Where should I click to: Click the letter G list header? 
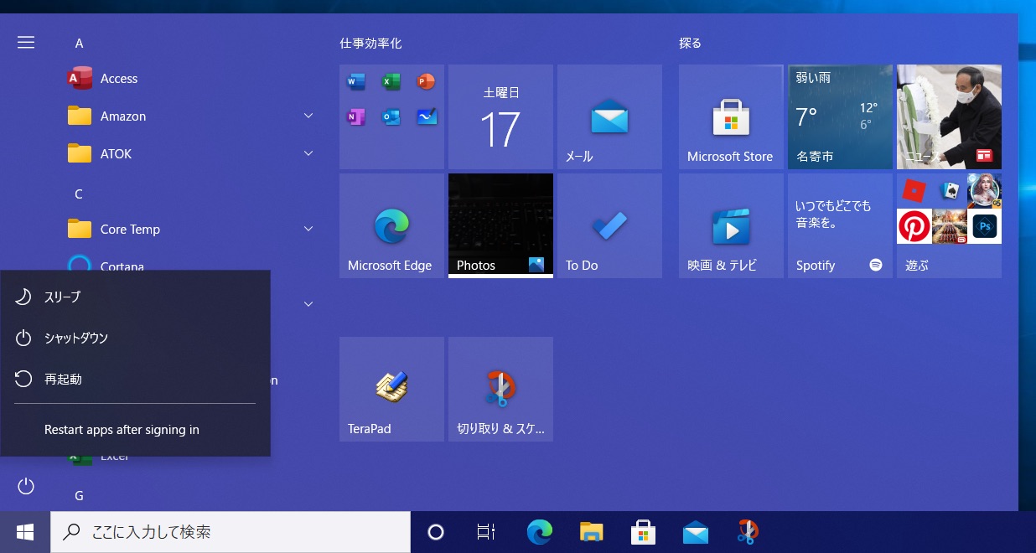tap(79, 495)
